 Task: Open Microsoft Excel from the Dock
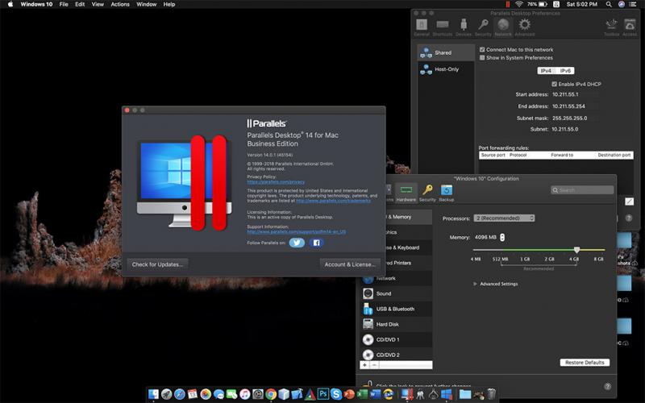[x=362, y=394]
